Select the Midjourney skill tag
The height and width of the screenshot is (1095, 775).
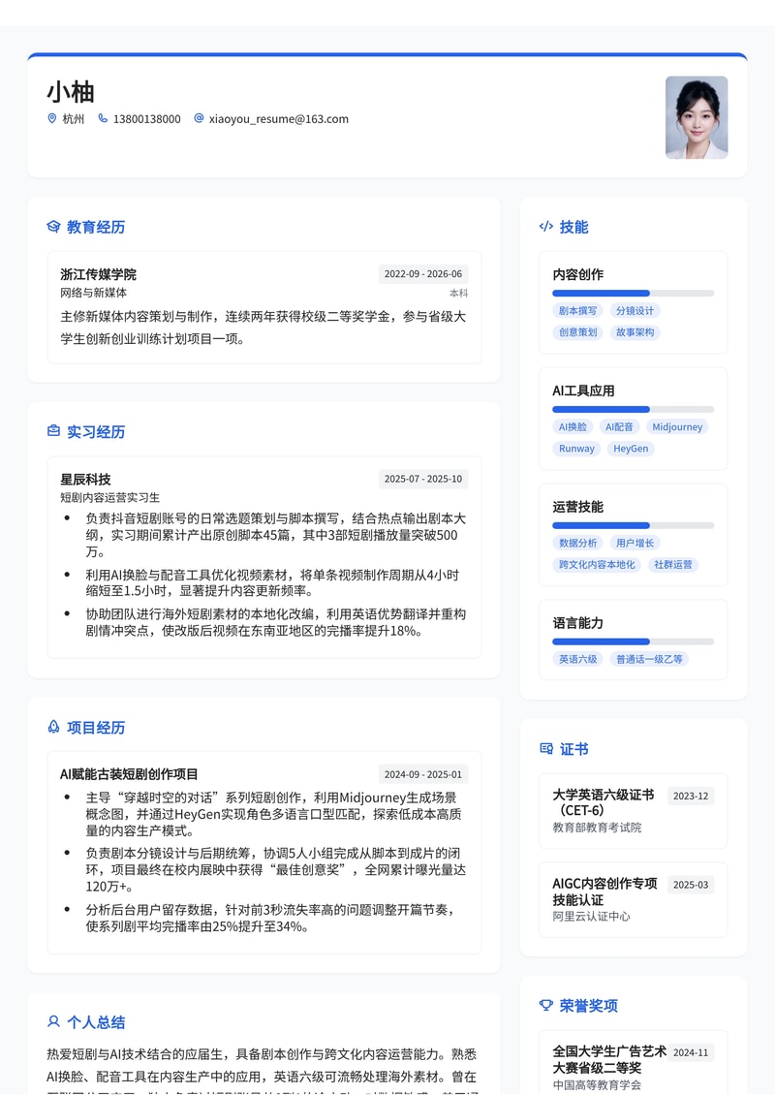[x=677, y=426]
